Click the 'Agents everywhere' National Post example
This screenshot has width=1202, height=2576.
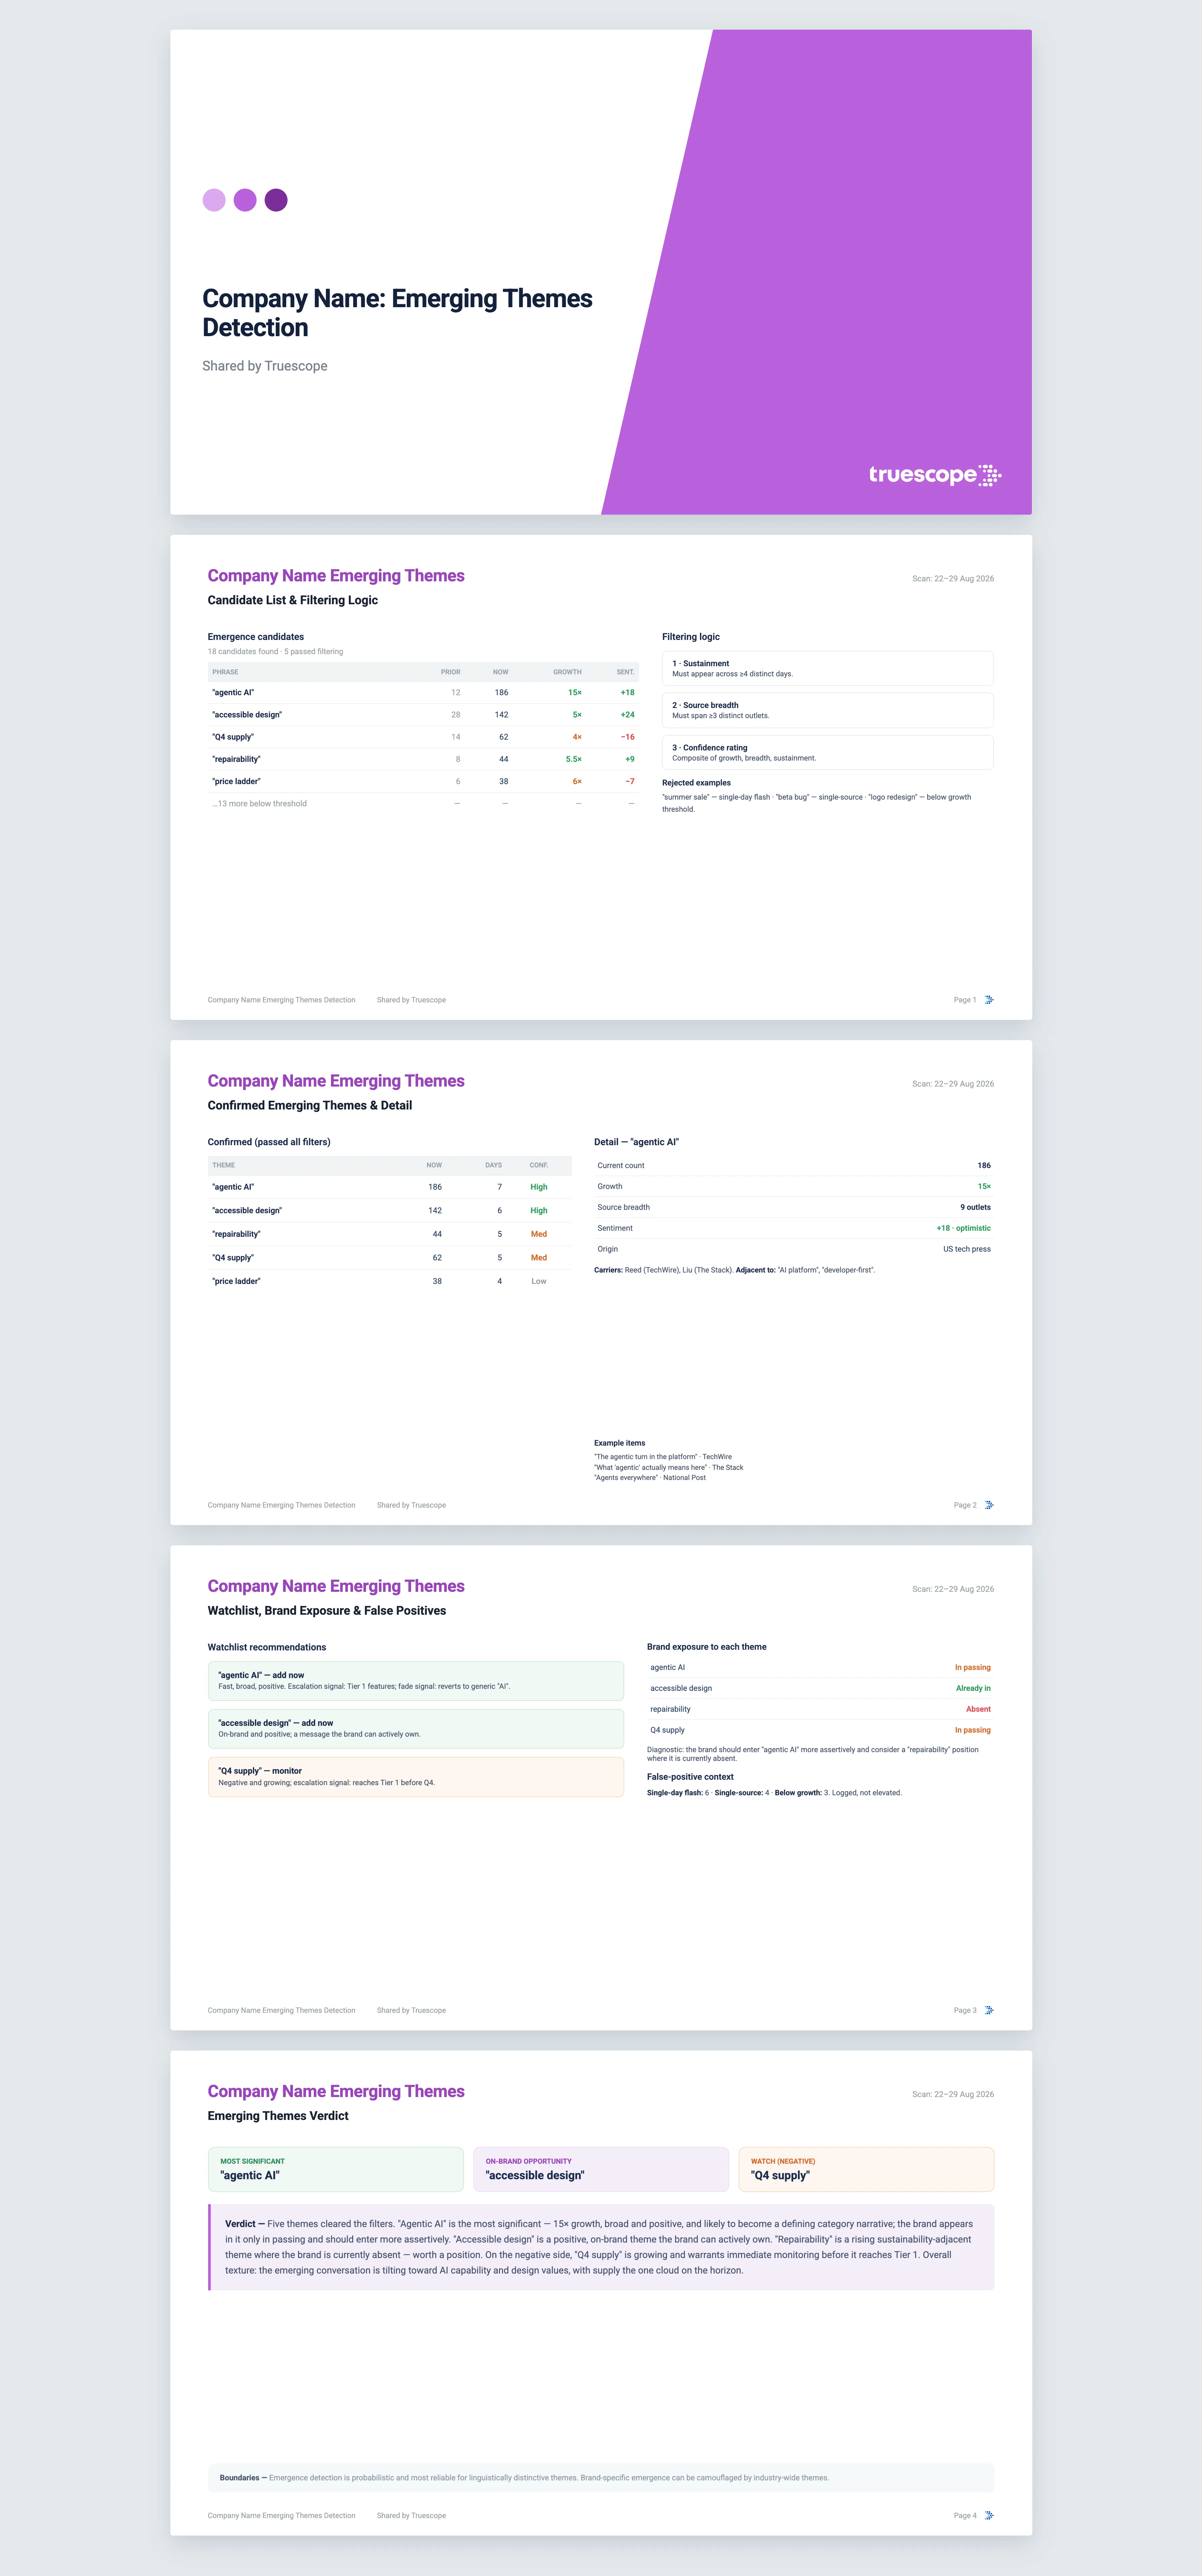[650, 1478]
